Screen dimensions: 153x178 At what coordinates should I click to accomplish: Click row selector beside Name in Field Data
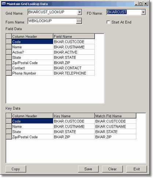[x=9, y=47]
